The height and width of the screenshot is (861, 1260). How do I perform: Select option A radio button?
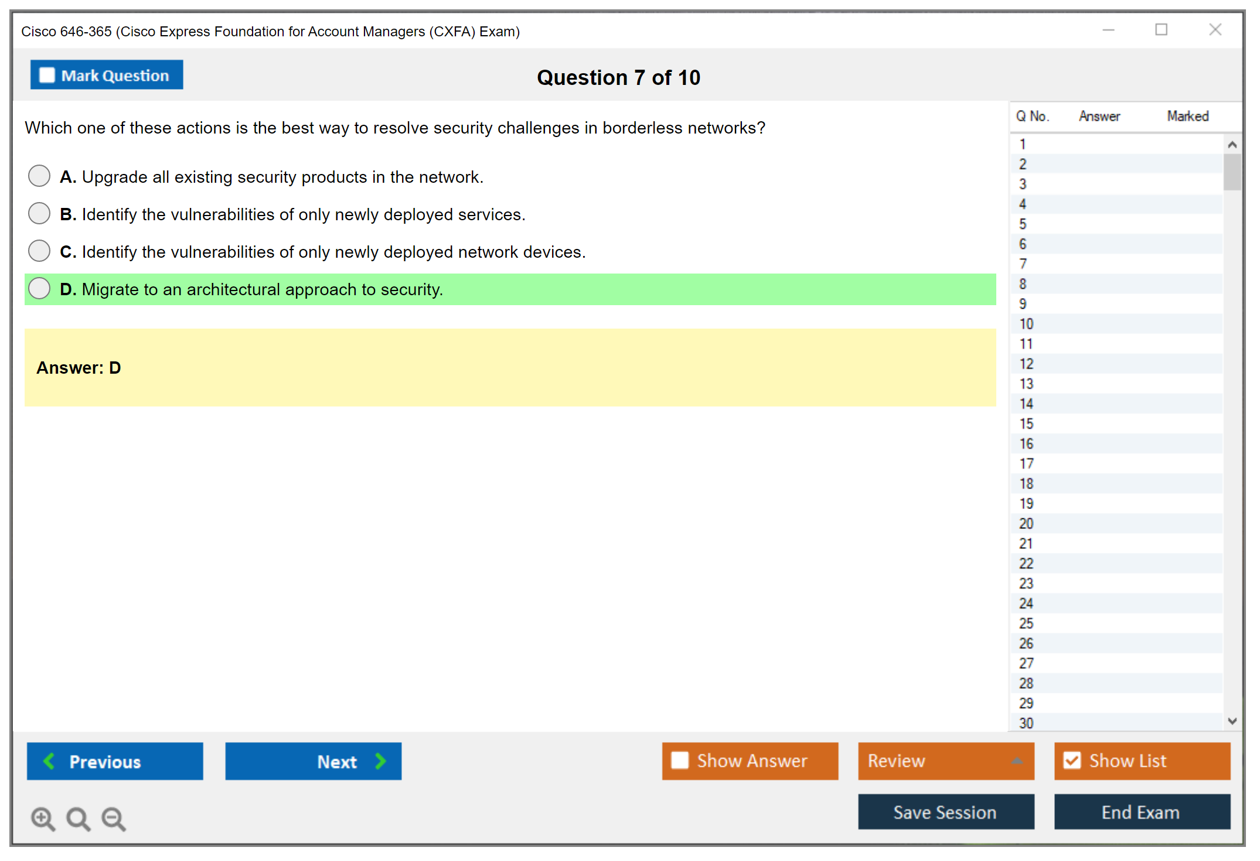point(39,176)
